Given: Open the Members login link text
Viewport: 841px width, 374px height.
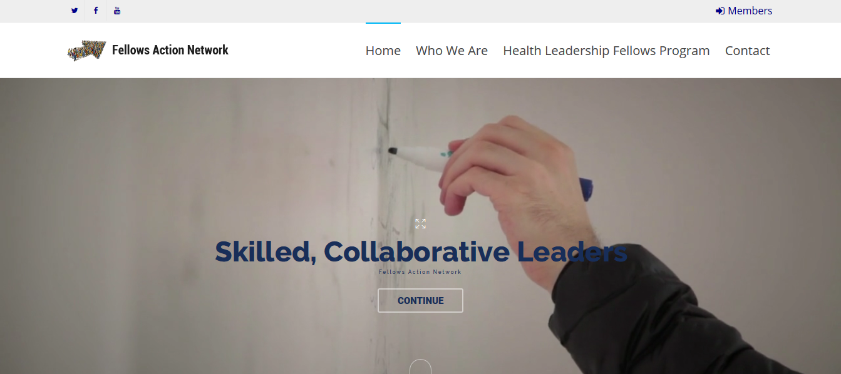Looking at the screenshot, I should pyautogui.click(x=750, y=11).
